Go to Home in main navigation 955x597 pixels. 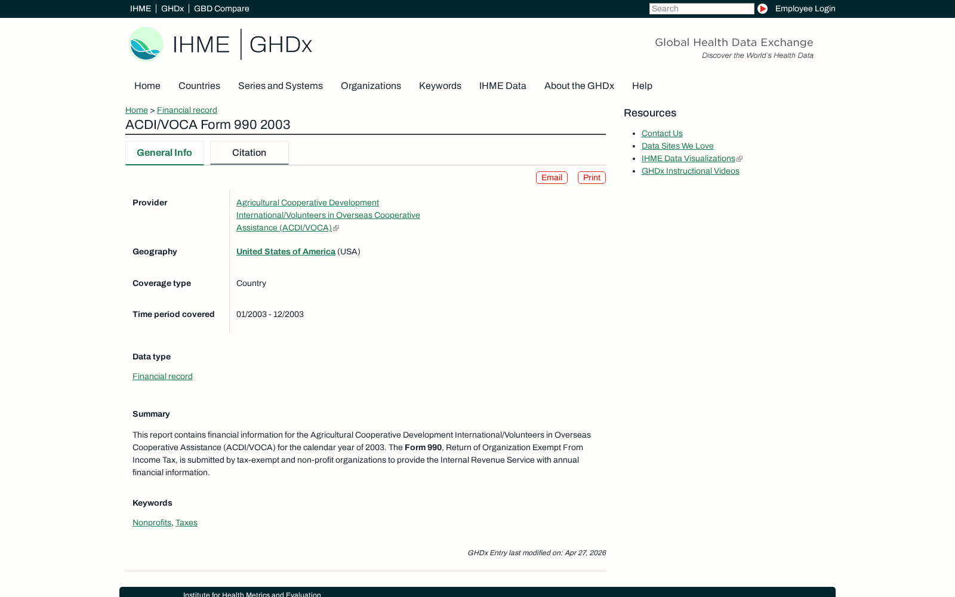[x=147, y=86]
